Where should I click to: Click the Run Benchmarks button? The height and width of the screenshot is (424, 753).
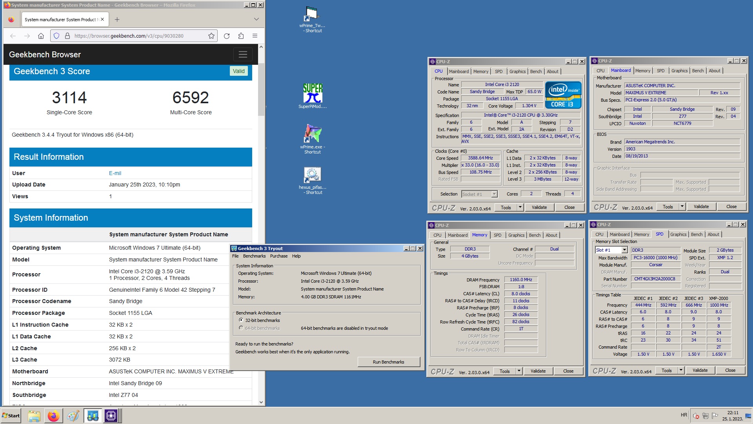388,362
